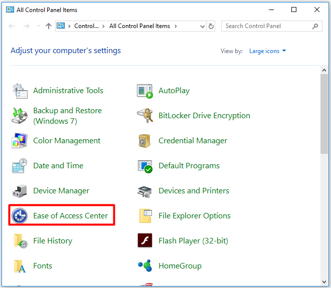The width and height of the screenshot is (331, 288).
Task: Click the search magnifier icon
Action: point(315,26)
